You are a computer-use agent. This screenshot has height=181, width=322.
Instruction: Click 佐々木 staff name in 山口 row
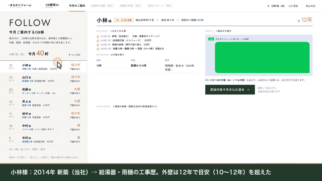coord(75,77)
